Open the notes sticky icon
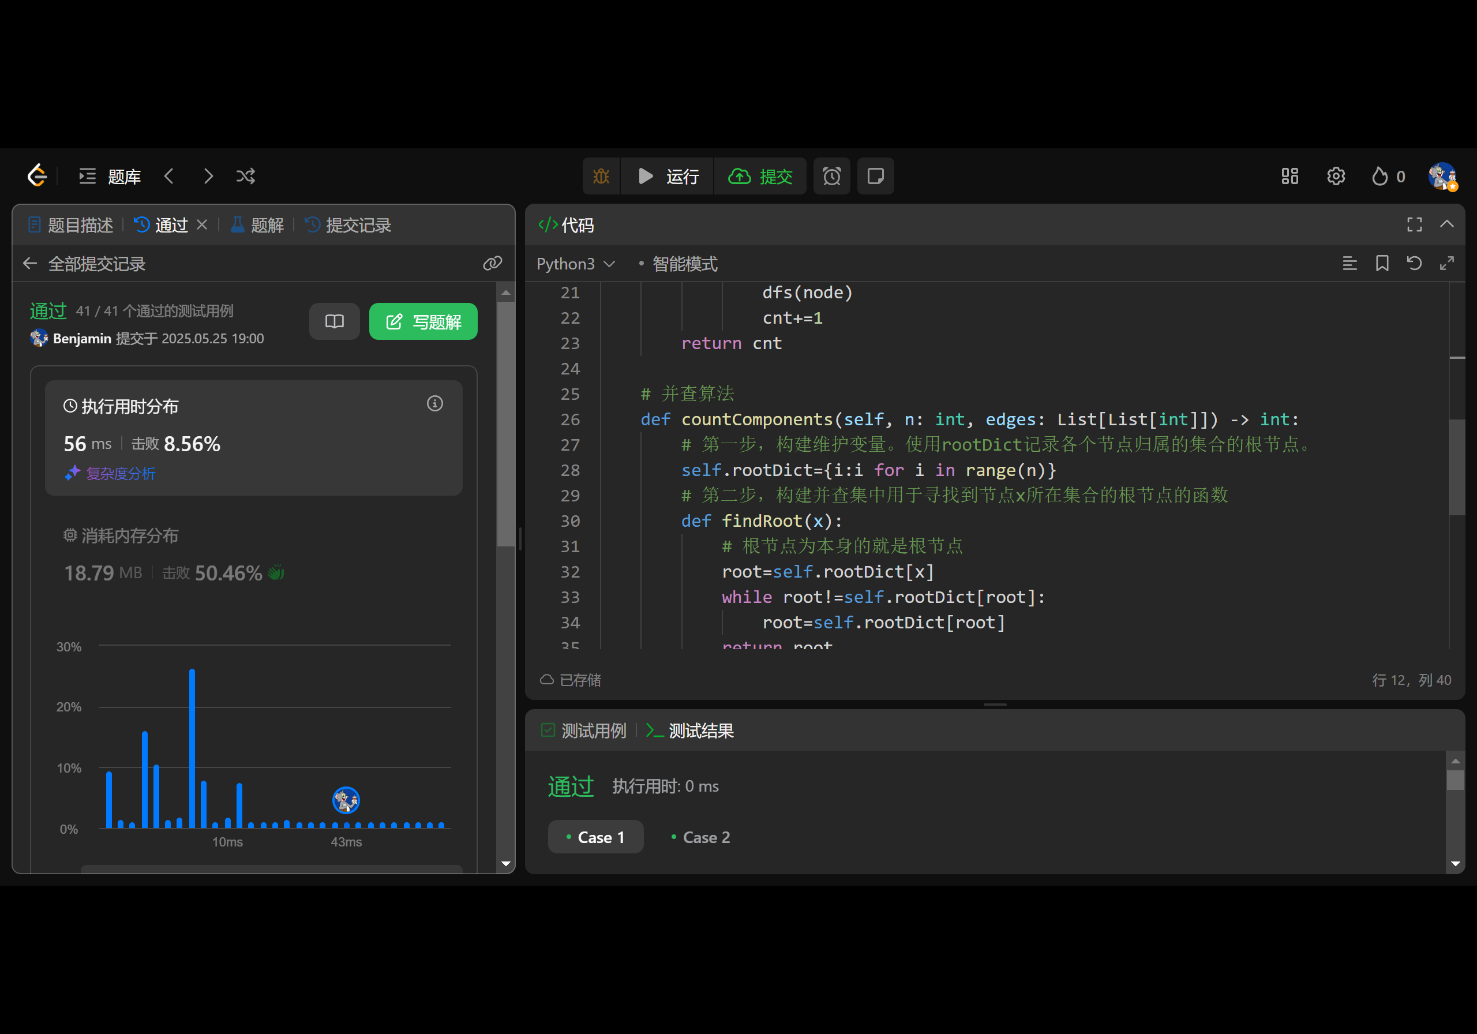Image resolution: width=1477 pixels, height=1034 pixels. (x=875, y=175)
